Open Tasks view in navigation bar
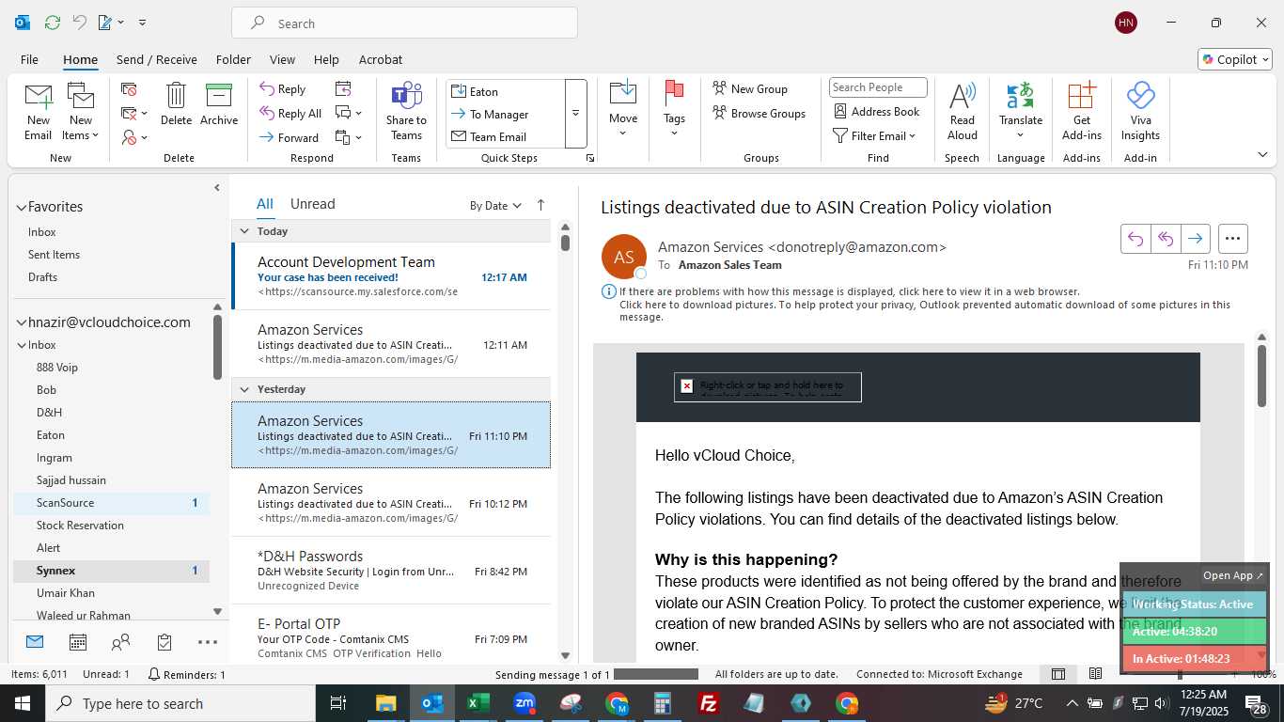Image resolution: width=1284 pixels, height=722 pixels. 164,642
